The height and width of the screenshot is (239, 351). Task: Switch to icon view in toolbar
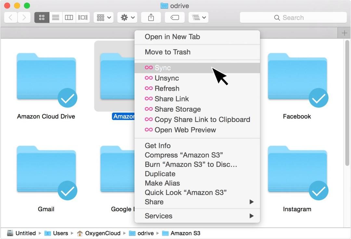pyautogui.click(x=42, y=18)
